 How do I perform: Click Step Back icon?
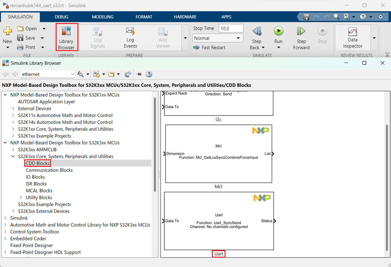click(257, 31)
